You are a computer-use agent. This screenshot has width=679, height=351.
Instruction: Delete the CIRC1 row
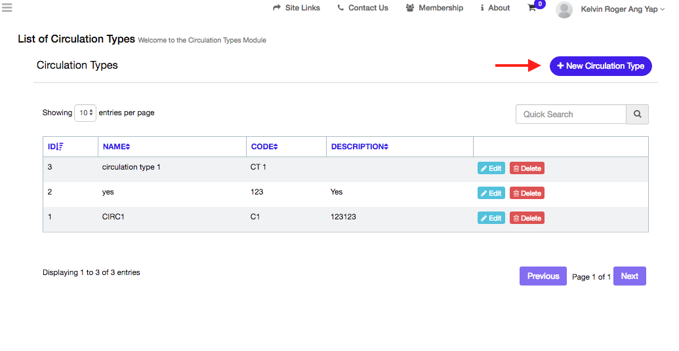(527, 218)
